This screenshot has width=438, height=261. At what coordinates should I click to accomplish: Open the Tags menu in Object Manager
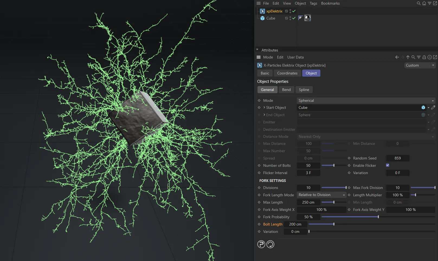coord(313,3)
